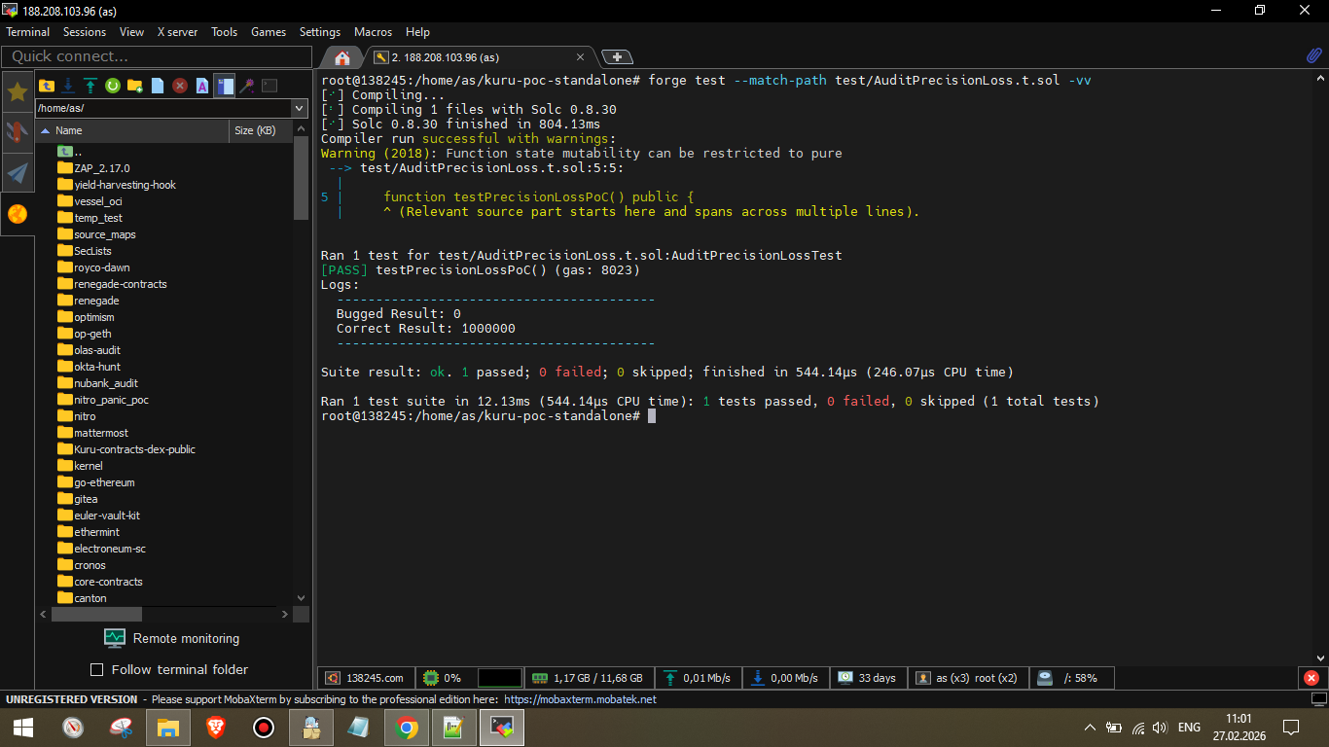Select the ZAP_2.17.0 folder
This screenshot has width=1329, height=747.
point(93,168)
